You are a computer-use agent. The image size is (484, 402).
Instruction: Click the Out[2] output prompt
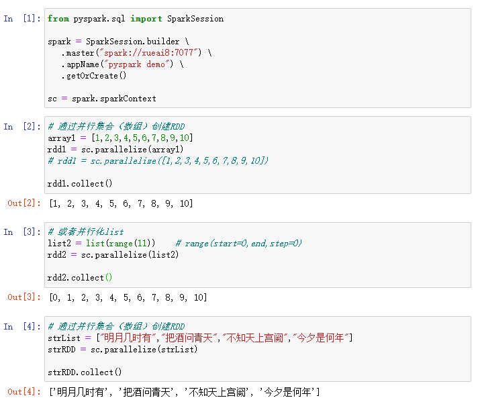click(x=25, y=203)
